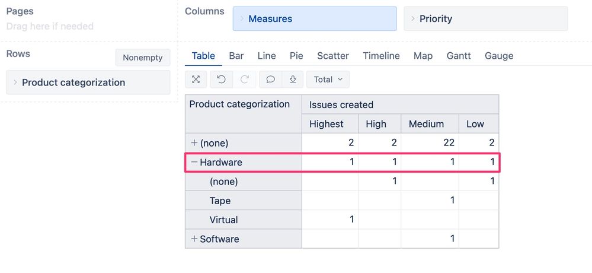Expand the top-level (none) row
The width and height of the screenshot is (592, 273).
coord(194,143)
